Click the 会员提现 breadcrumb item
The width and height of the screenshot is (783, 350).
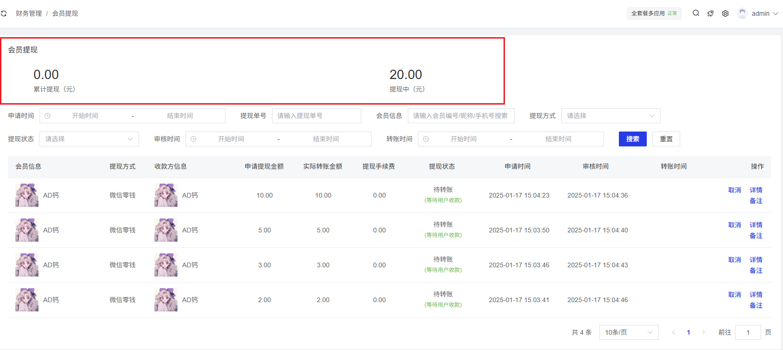65,13
